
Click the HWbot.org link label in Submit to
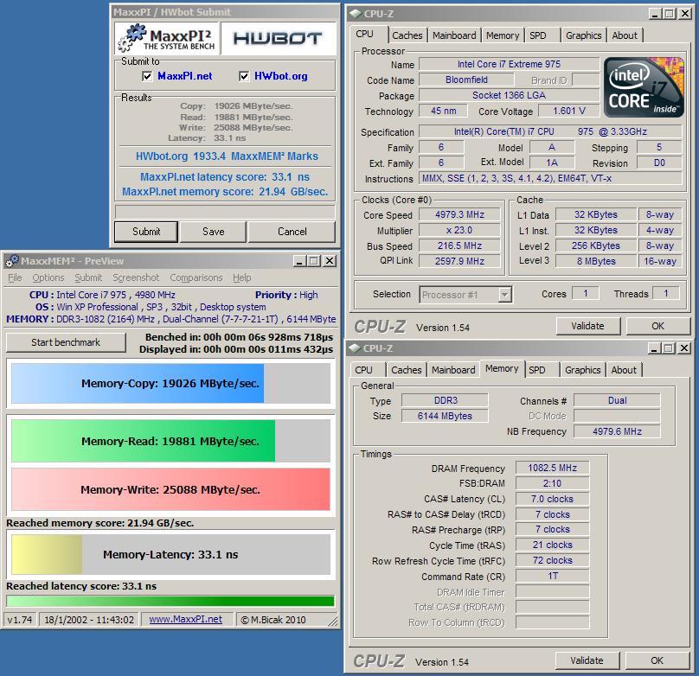(281, 76)
